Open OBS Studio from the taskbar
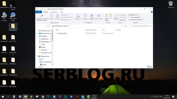The height and width of the screenshot is (99, 177). [x=94, y=97]
